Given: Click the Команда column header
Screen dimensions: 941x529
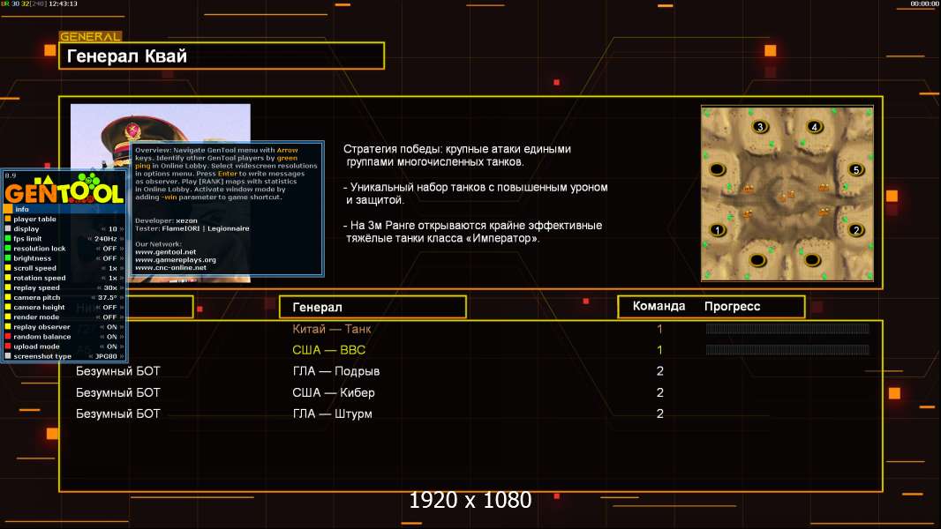Looking at the screenshot, I should 659,306.
